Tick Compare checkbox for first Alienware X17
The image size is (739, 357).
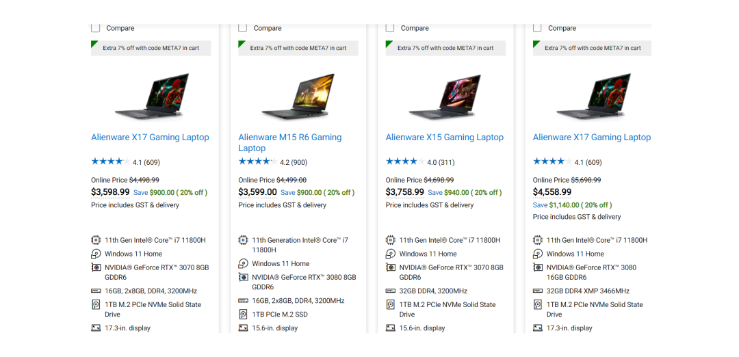(96, 28)
